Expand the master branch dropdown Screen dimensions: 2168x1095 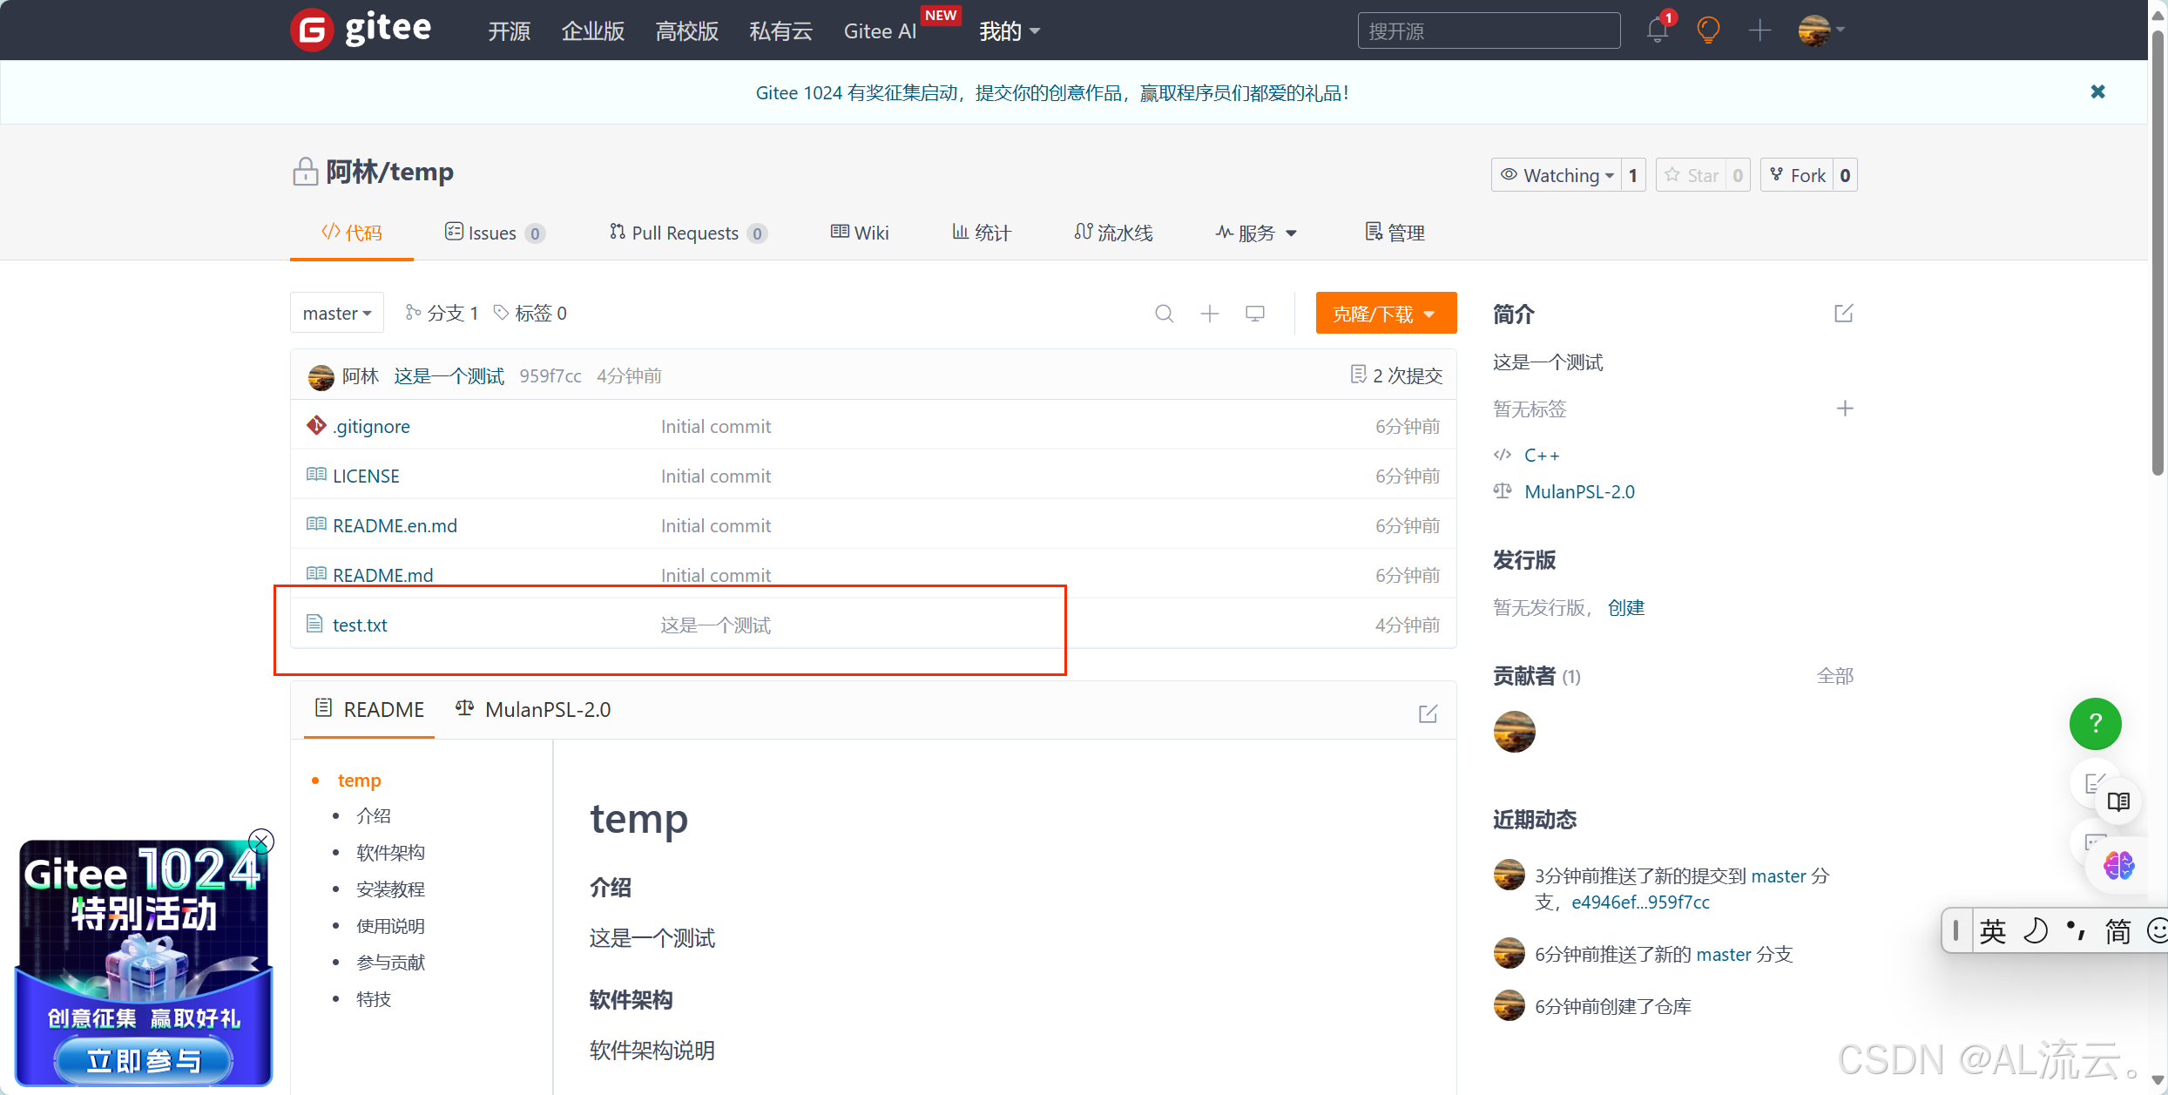point(337,313)
